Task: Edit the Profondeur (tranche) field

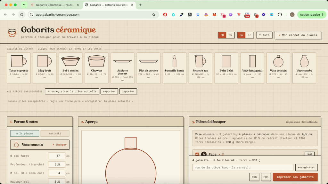Action: [x=57, y=164]
